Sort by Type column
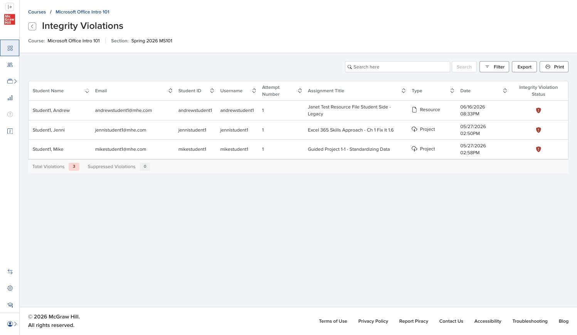 452,91
